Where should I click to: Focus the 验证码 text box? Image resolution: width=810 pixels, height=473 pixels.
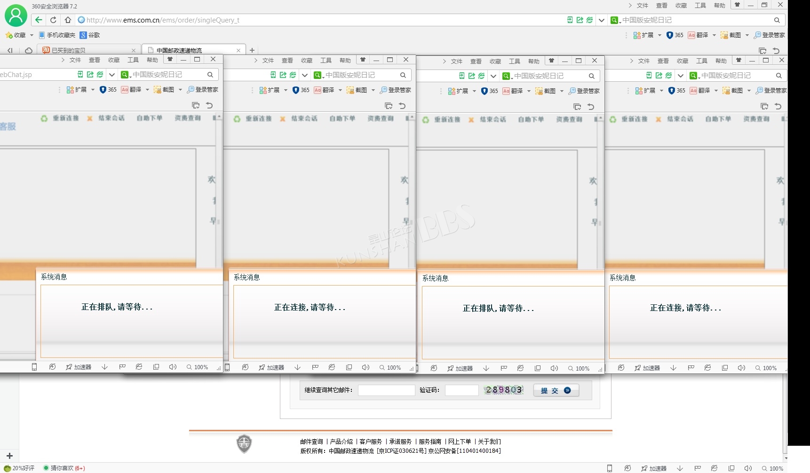pyautogui.click(x=461, y=390)
